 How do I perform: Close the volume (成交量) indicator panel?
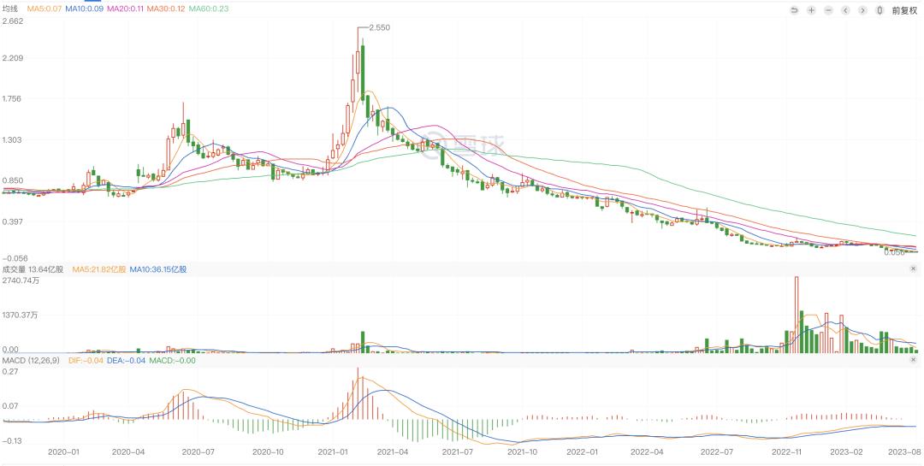coord(914,268)
